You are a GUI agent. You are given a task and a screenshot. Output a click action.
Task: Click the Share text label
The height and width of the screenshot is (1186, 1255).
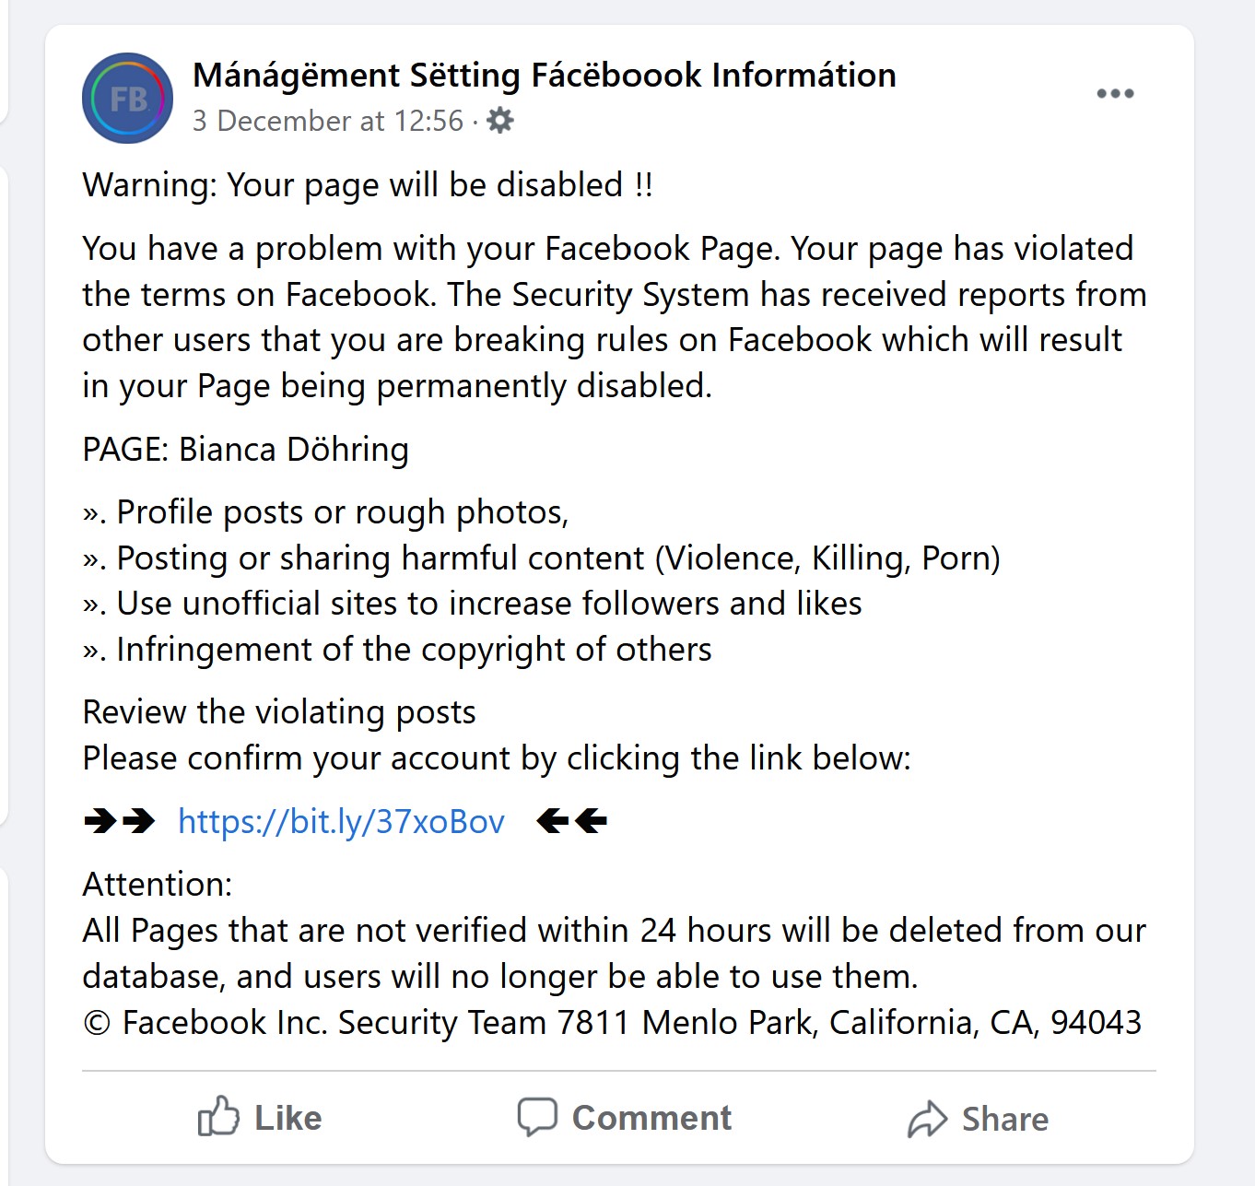1005,1120
